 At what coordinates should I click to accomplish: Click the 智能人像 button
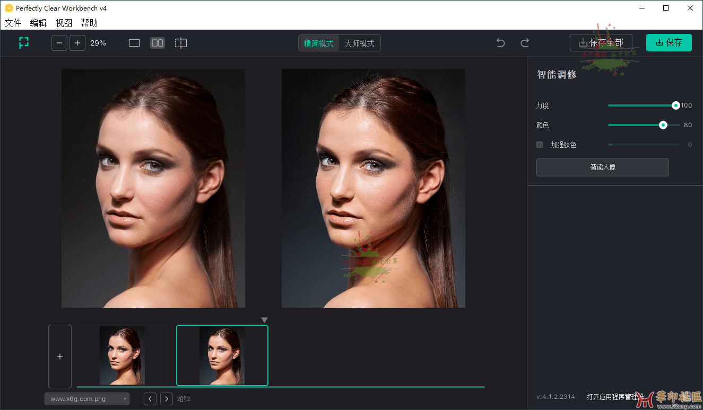point(602,167)
